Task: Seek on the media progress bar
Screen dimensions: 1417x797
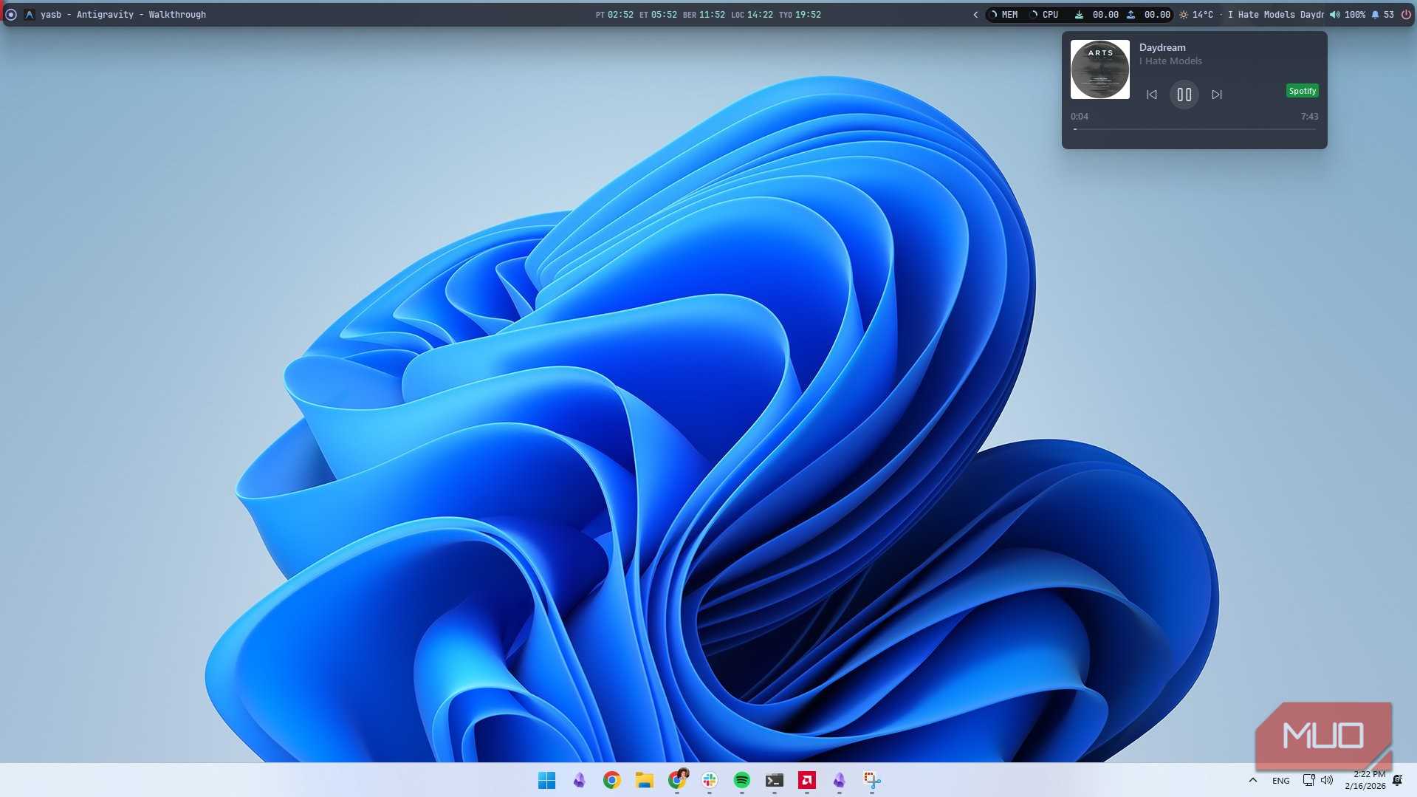Action: 1194,129
